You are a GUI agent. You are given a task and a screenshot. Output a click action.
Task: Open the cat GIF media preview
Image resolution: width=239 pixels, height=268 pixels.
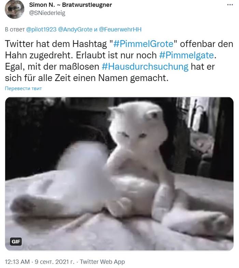pos(119,174)
